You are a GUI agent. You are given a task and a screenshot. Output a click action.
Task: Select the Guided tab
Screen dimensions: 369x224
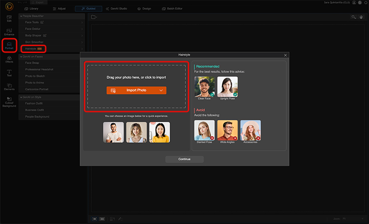[x=89, y=9]
